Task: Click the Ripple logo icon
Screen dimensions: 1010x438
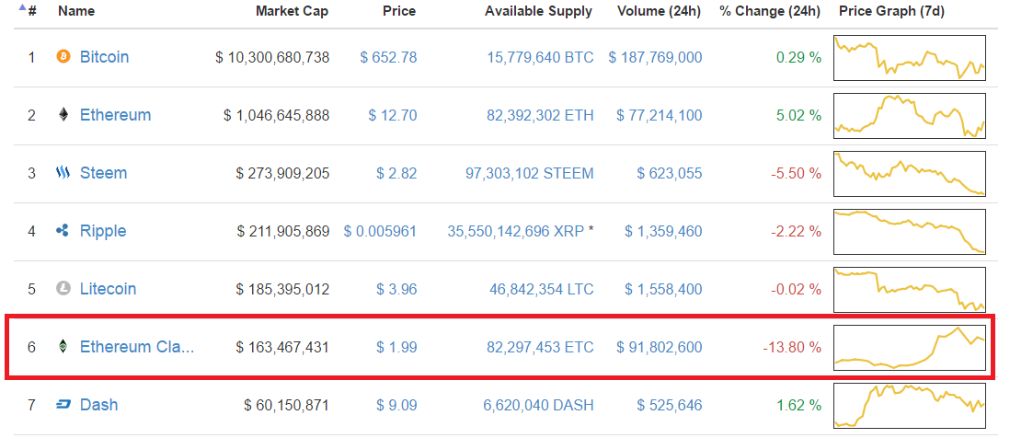Action: pyautogui.click(x=63, y=231)
